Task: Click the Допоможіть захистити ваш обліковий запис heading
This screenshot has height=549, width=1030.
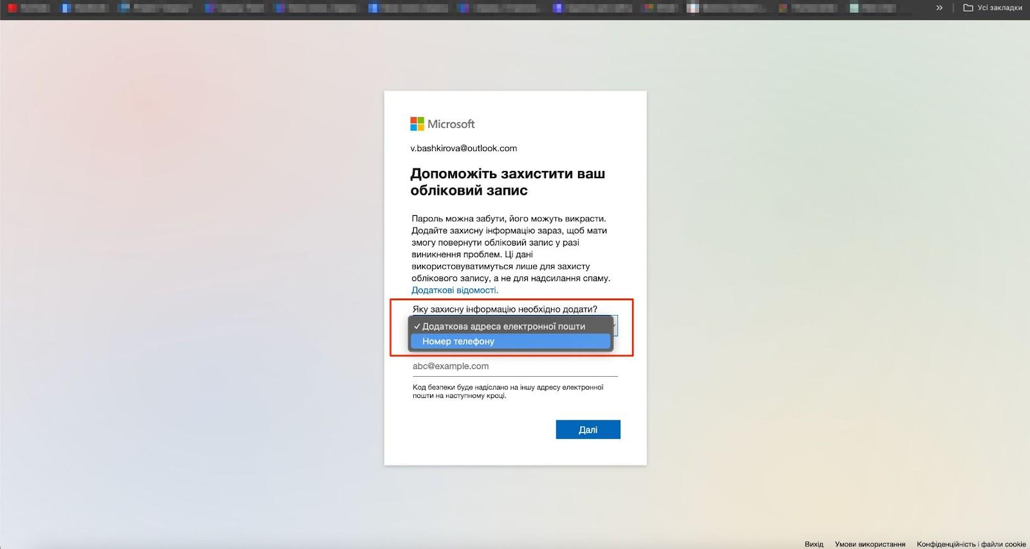Action: 508,182
